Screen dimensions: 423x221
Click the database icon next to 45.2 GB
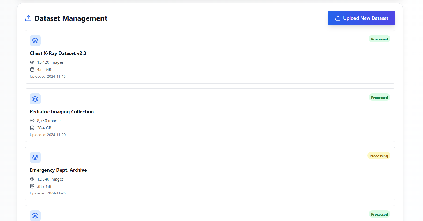(x=32, y=69)
